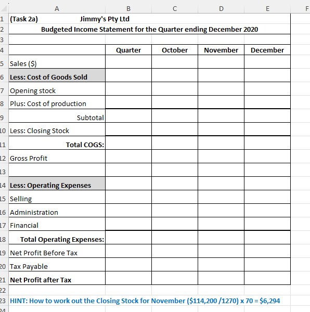
Task: Select November cell in Closing Stock row
Action: click(221, 129)
